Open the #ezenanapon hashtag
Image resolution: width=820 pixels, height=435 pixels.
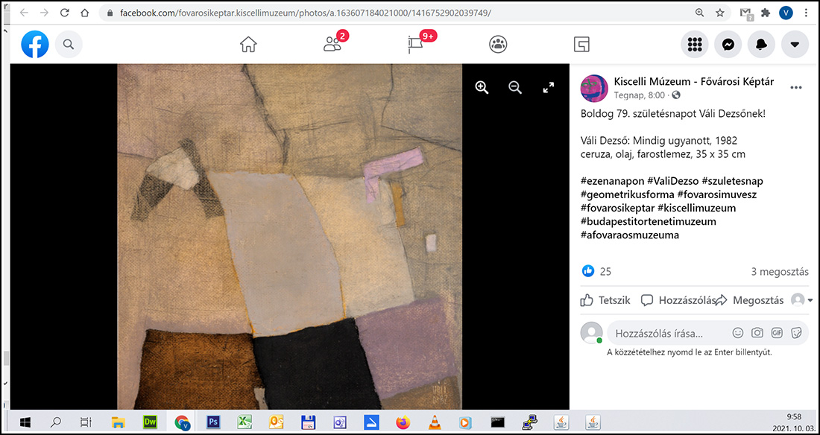click(x=612, y=181)
